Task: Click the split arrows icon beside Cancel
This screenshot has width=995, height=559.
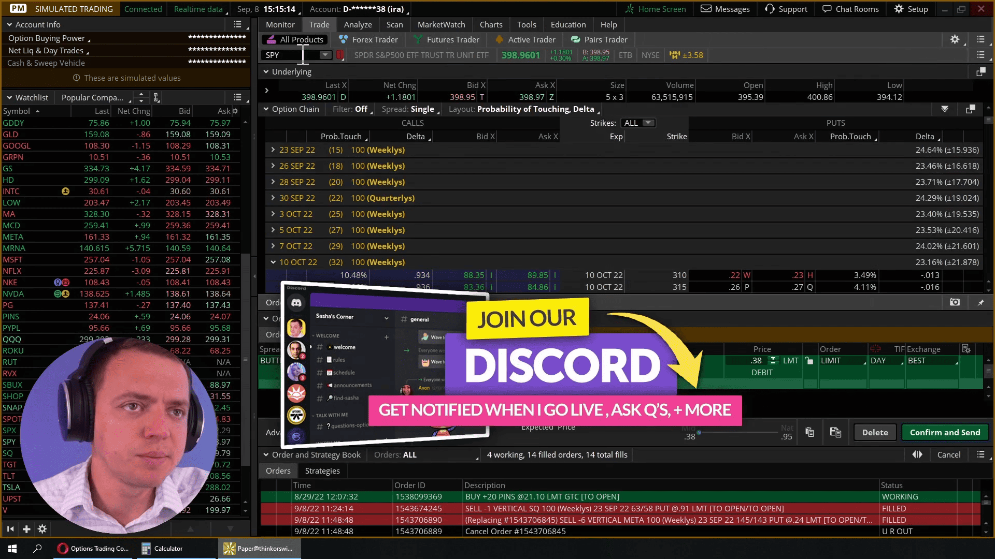Action: click(x=917, y=454)
